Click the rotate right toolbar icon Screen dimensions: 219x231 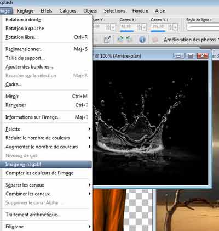coord(120,39)
